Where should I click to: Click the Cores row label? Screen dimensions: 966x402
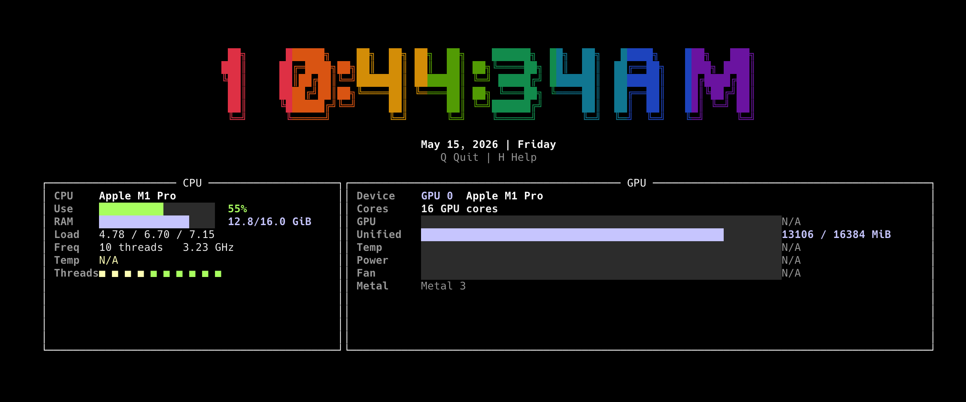coord(373,209)
